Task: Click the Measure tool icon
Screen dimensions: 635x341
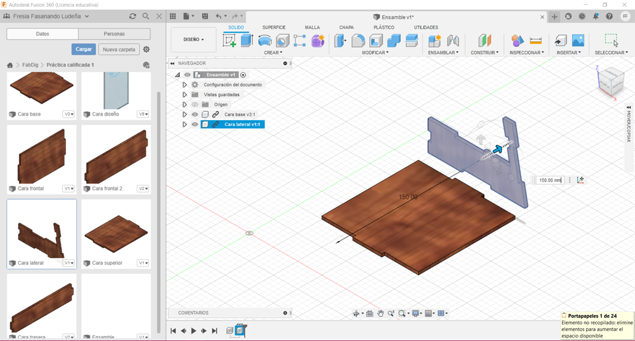Action: (x=536, y=40)
